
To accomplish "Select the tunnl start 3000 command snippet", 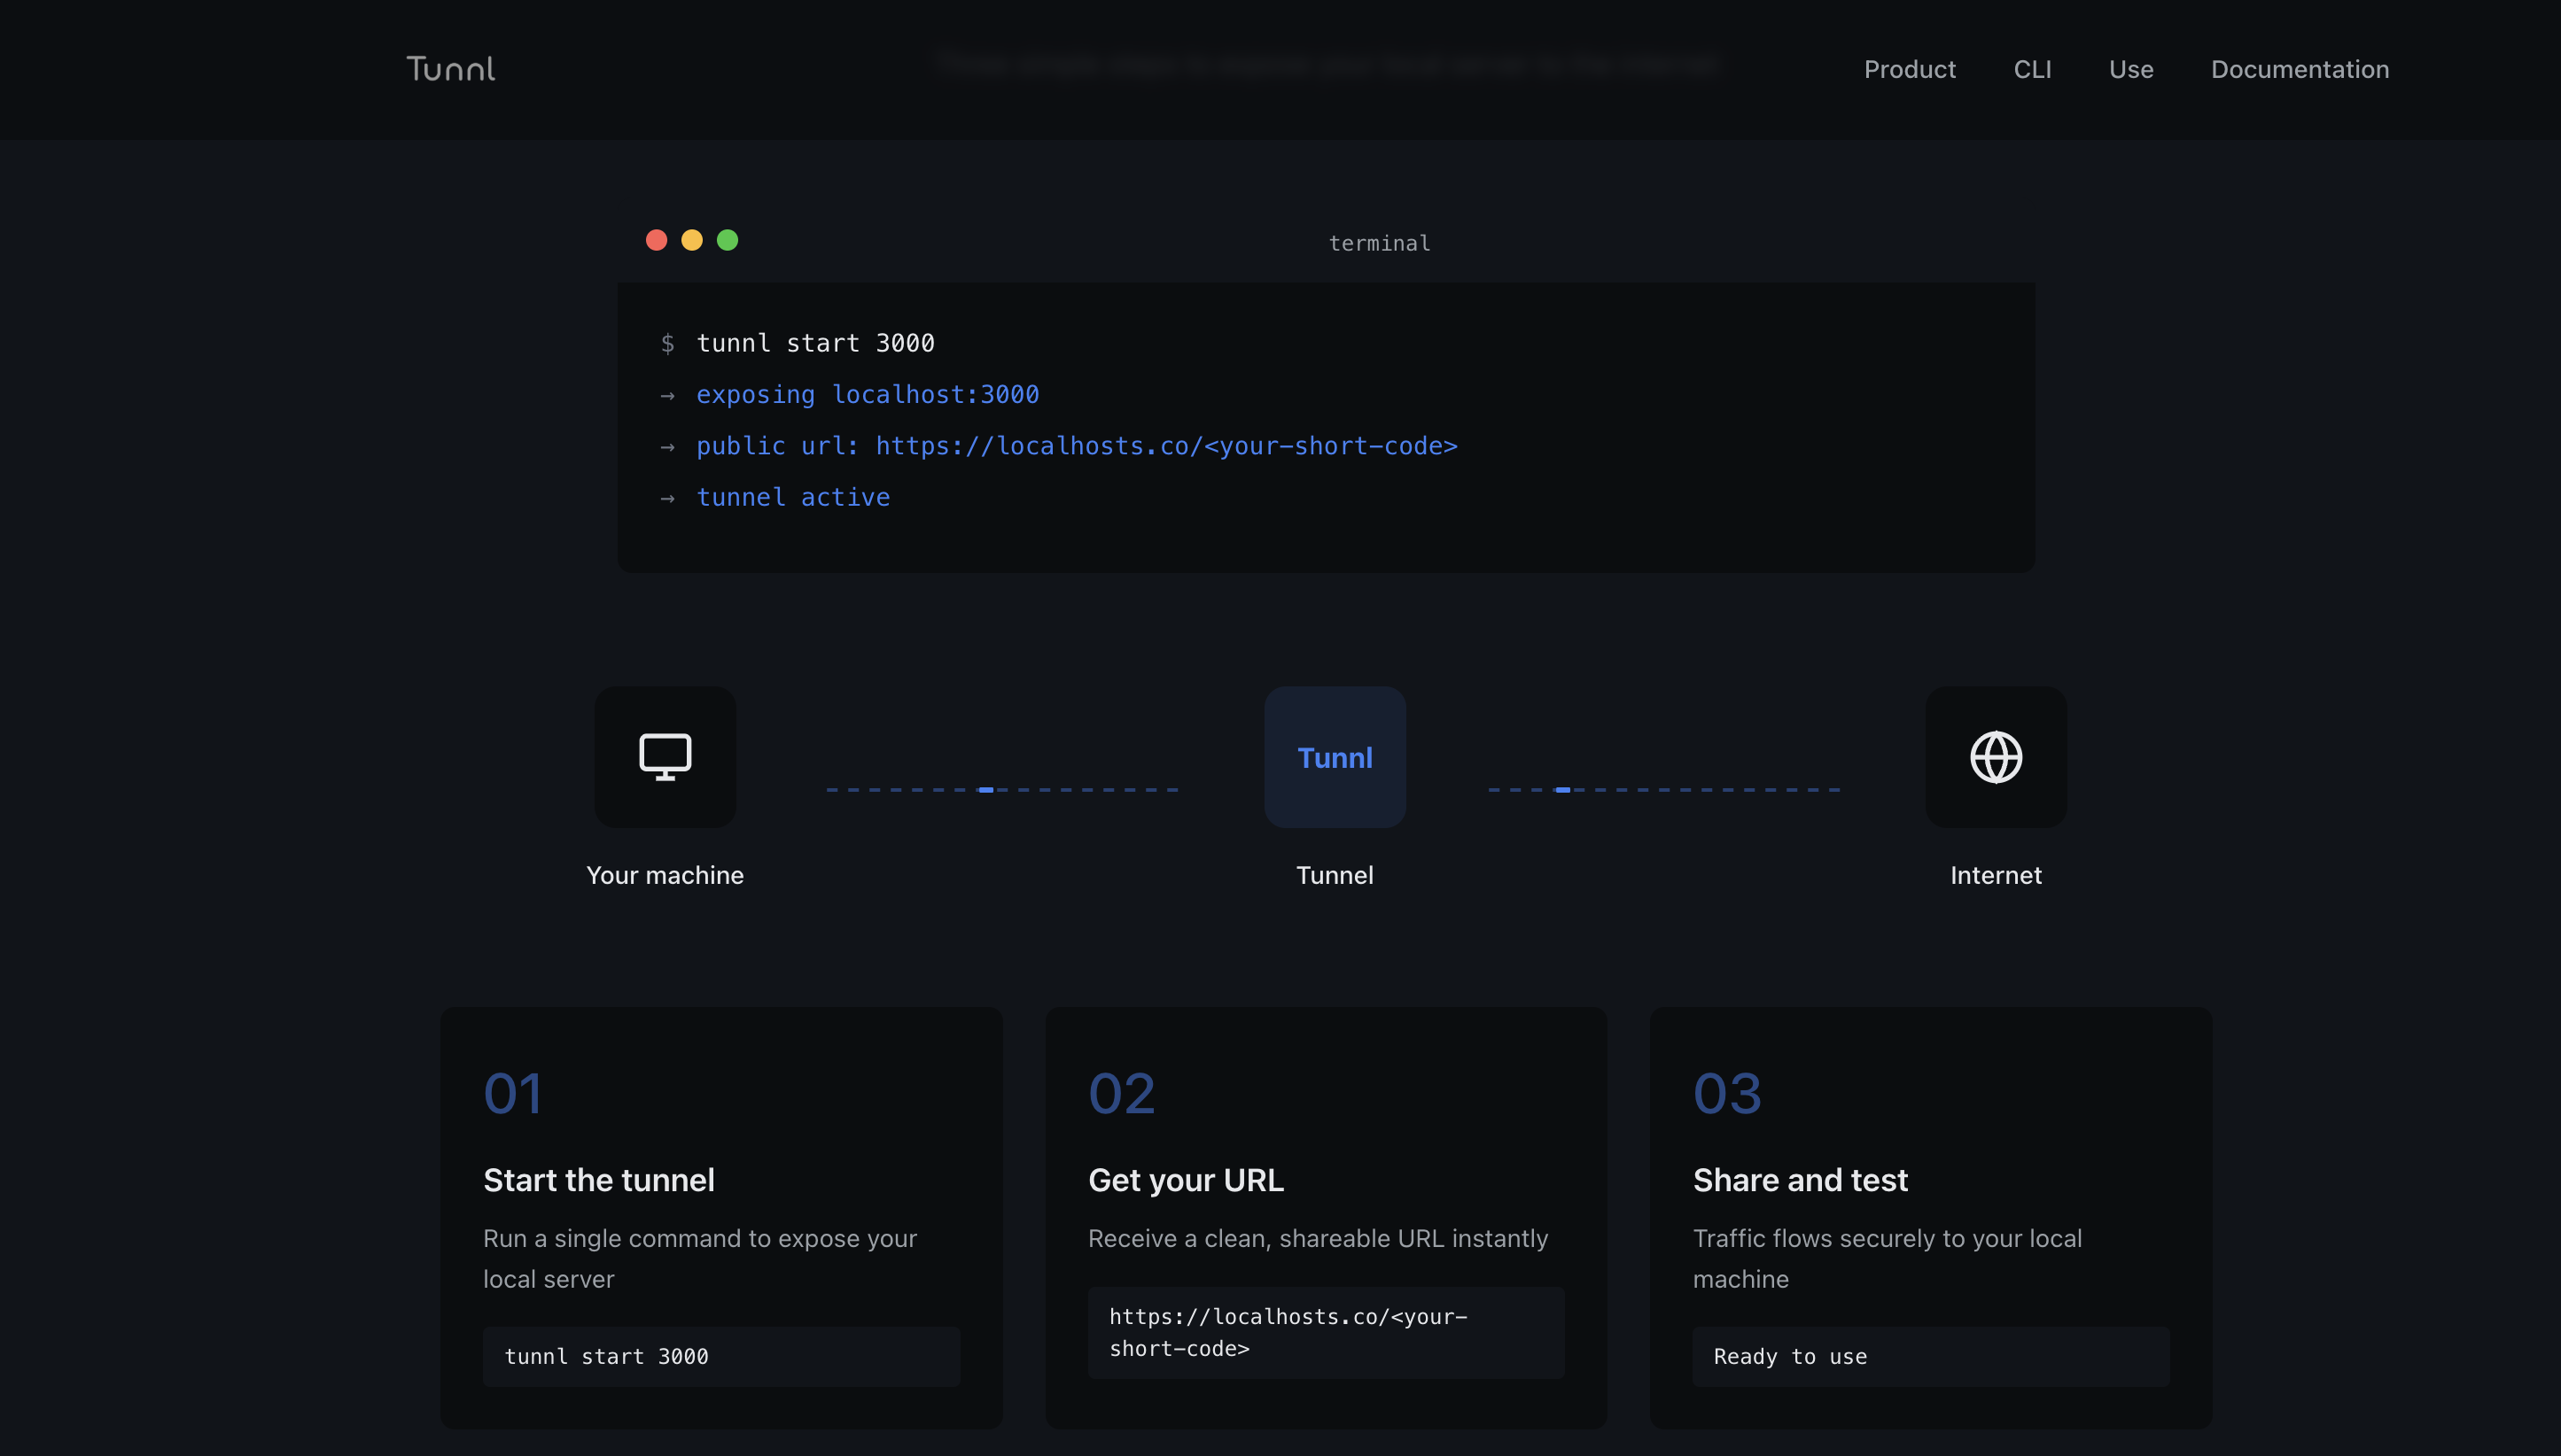I will (720, 1356).
